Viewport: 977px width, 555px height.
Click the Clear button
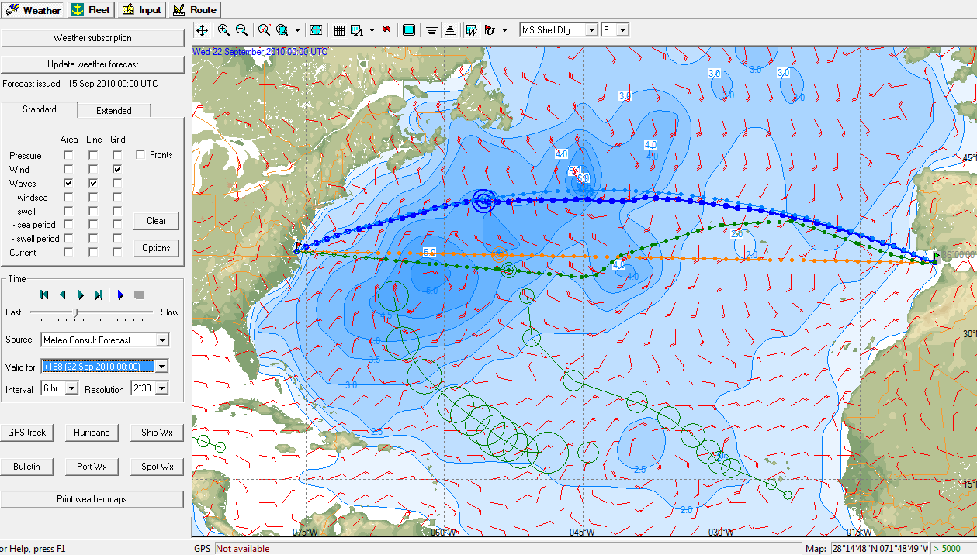(x=156, y=221)
